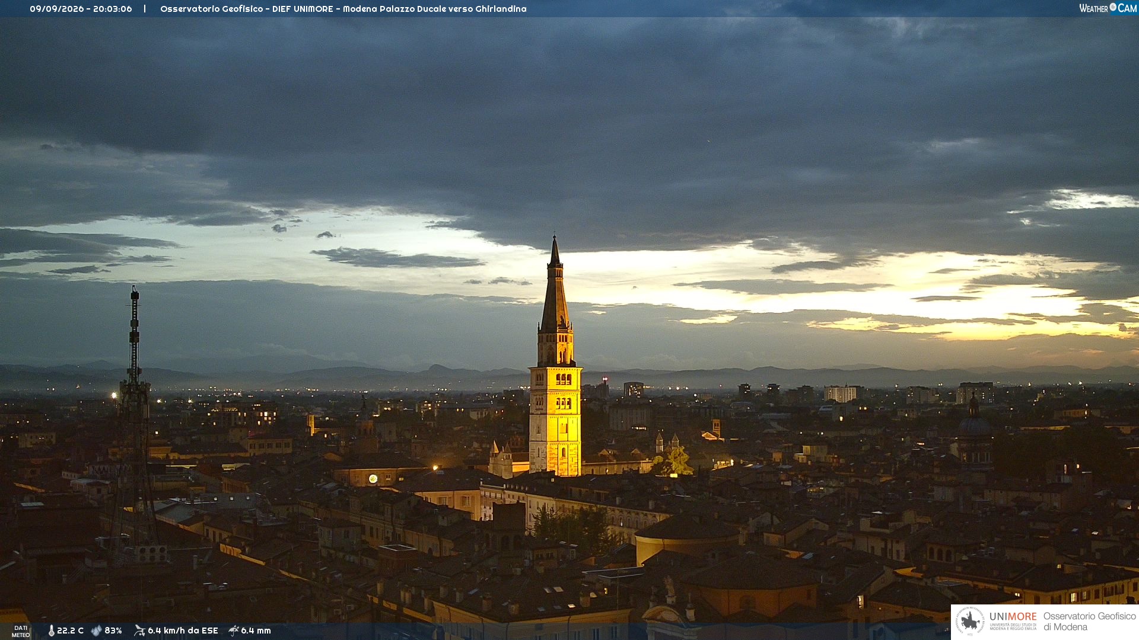1139x640 pixels.
Task: Click the umbrella rainfall icon
Action: (x=234, y=631)
